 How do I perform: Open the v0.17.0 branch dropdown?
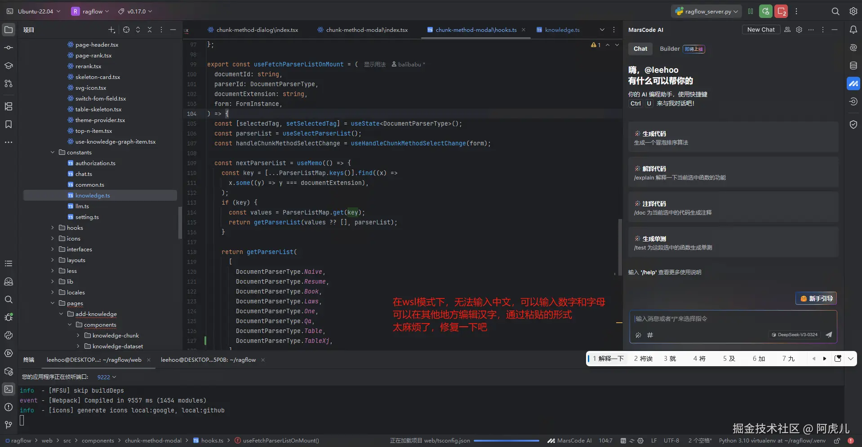point(135,11)
